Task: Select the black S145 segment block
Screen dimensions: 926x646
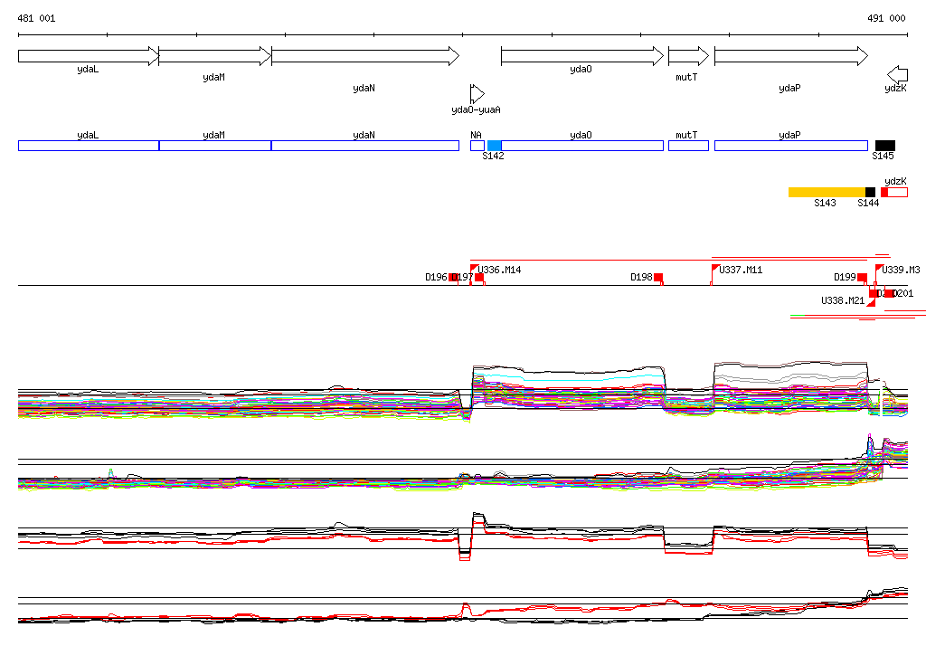Action: pos(885,146)
